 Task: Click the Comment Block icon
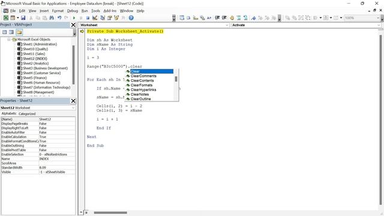(239, 17)
